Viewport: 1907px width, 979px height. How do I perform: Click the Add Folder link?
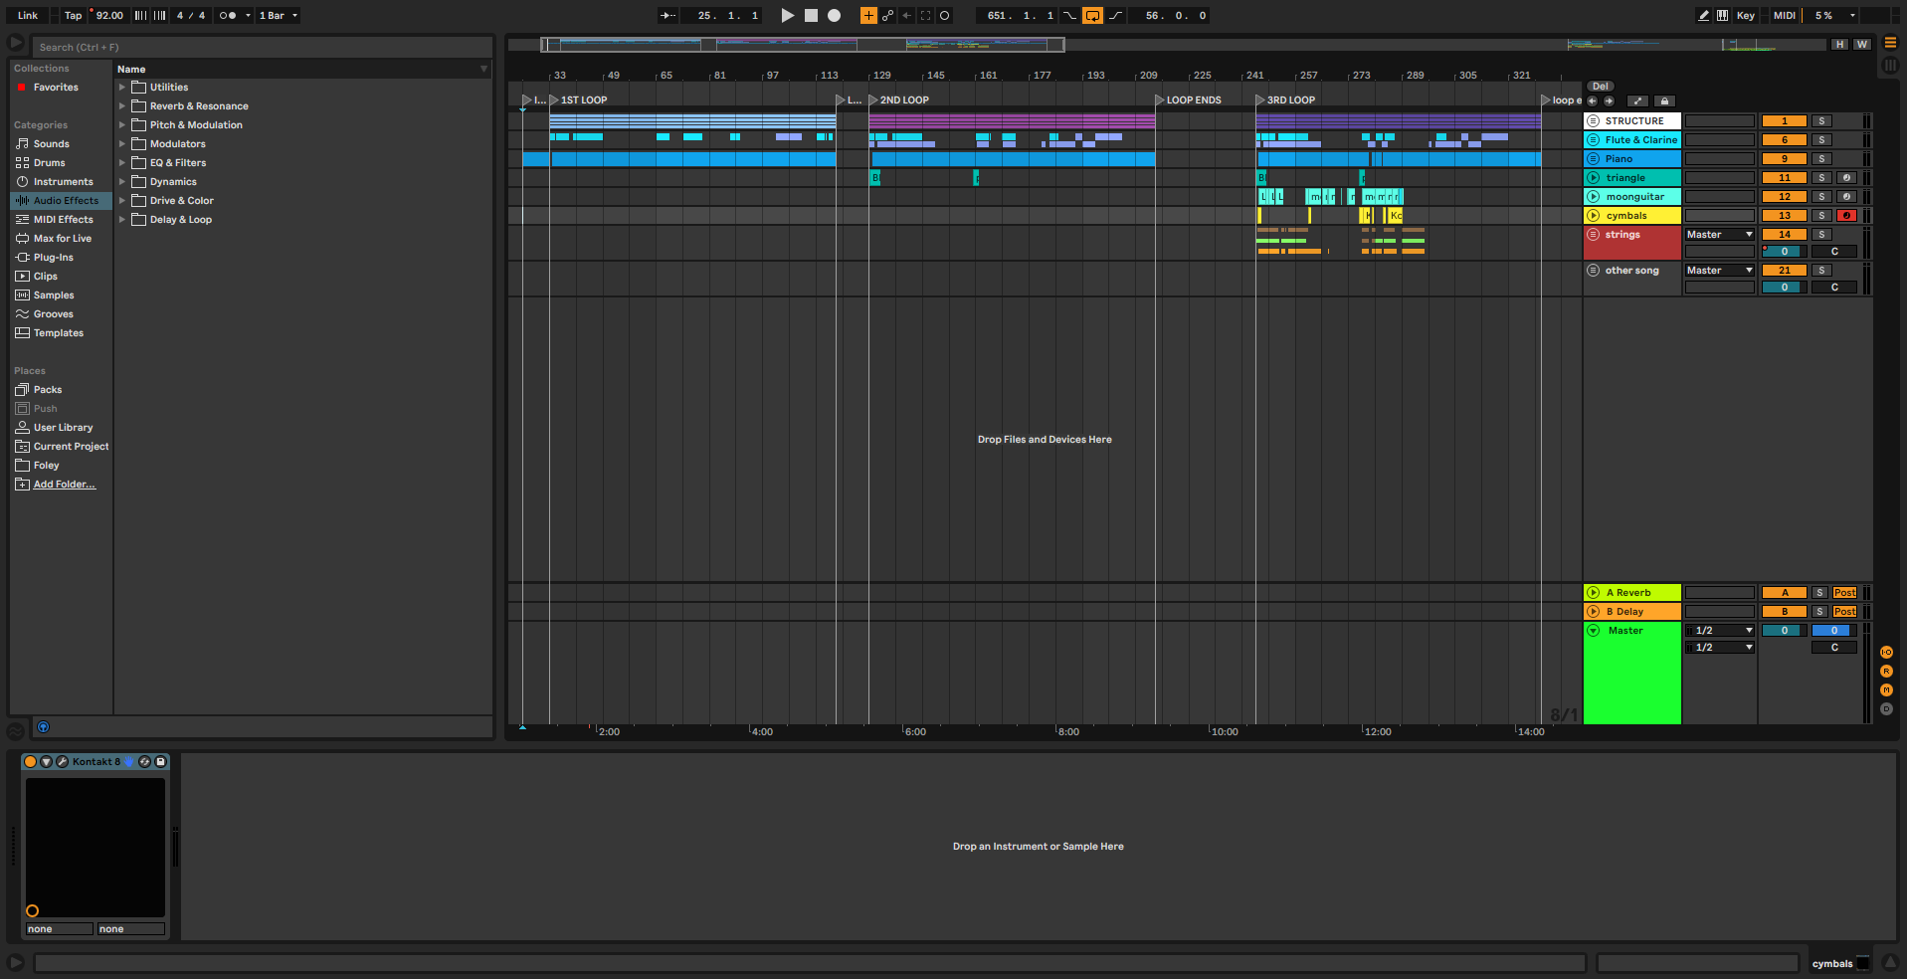click(x=65, y=485)
